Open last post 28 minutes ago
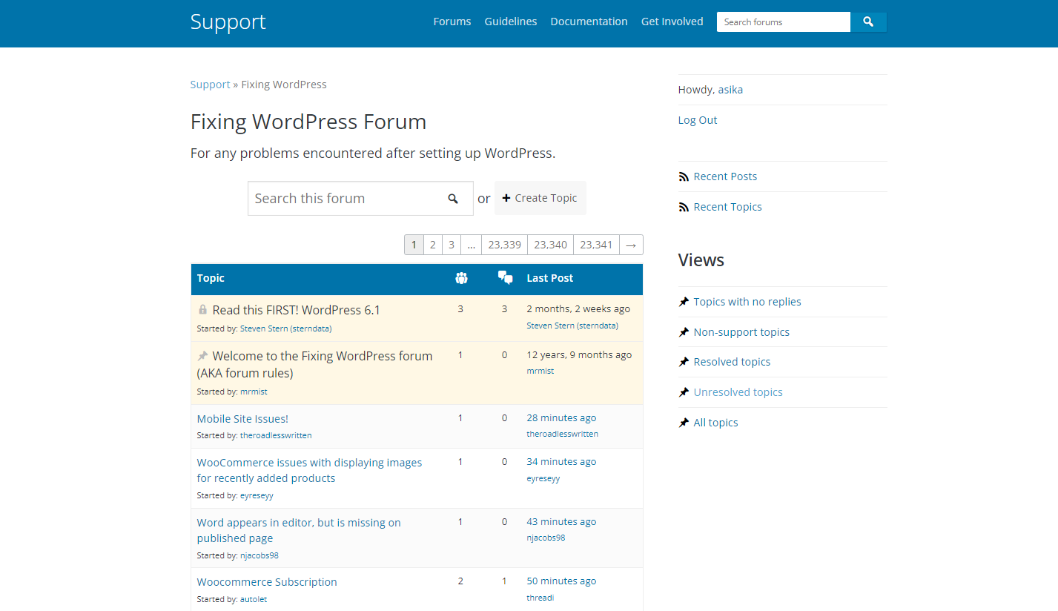This screenshot has height=611, width=1058. coord(561,418)
